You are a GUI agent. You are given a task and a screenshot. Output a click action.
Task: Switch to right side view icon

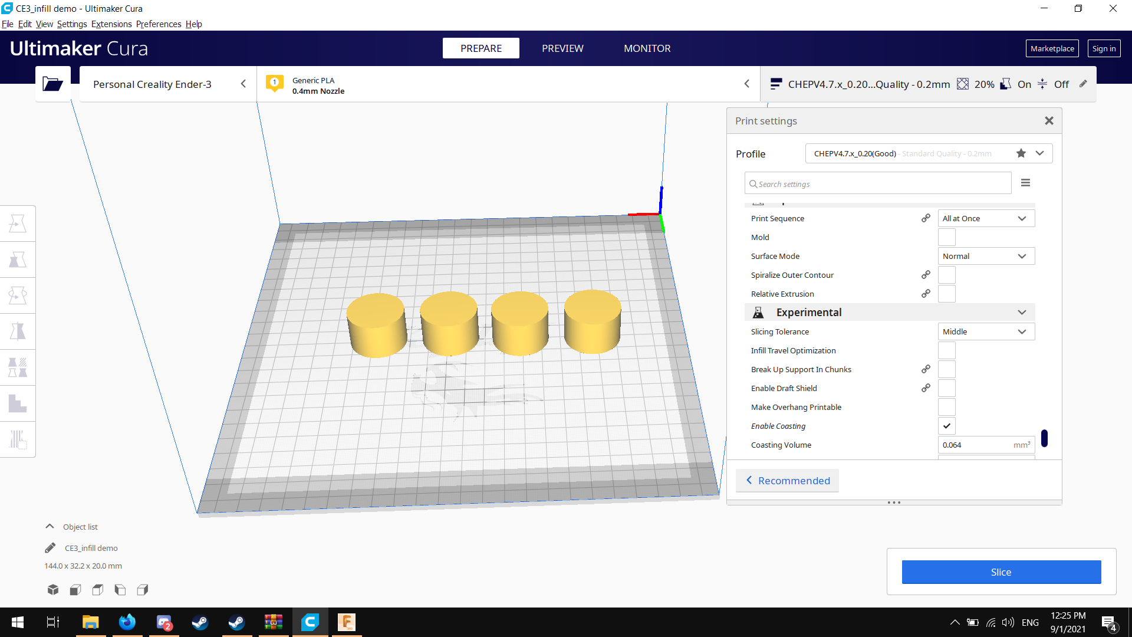(x=143, y=589)
